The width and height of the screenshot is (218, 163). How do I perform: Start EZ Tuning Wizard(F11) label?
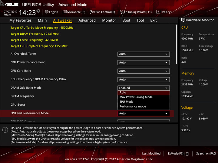138,12
